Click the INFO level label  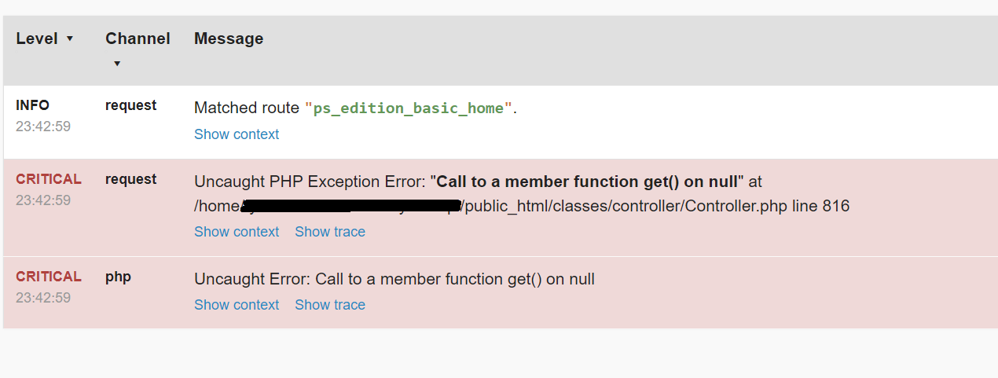pos(32,105)
